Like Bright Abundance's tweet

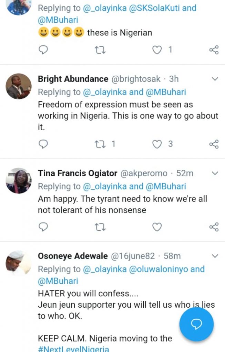point(157,144)
